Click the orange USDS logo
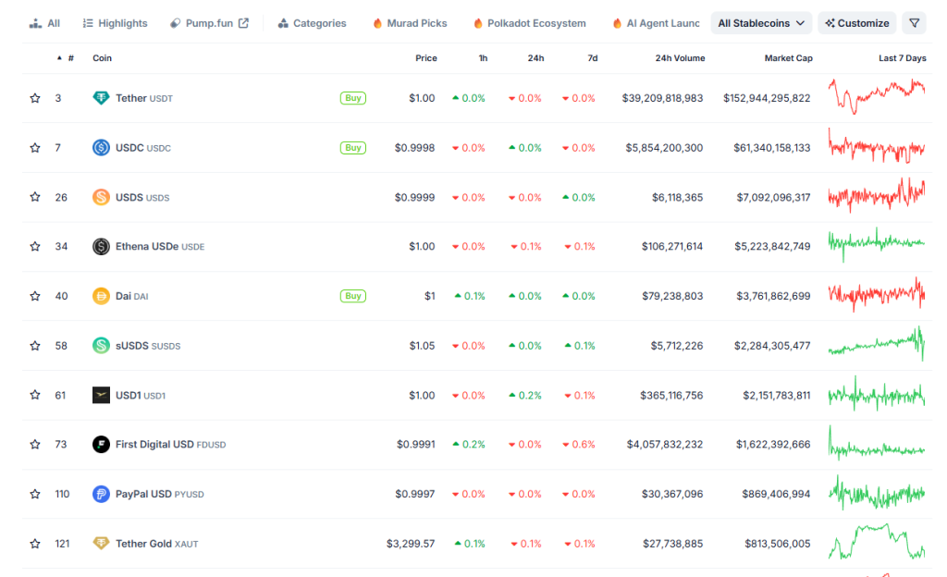947x577 pixels. click(x=101, y=197)
